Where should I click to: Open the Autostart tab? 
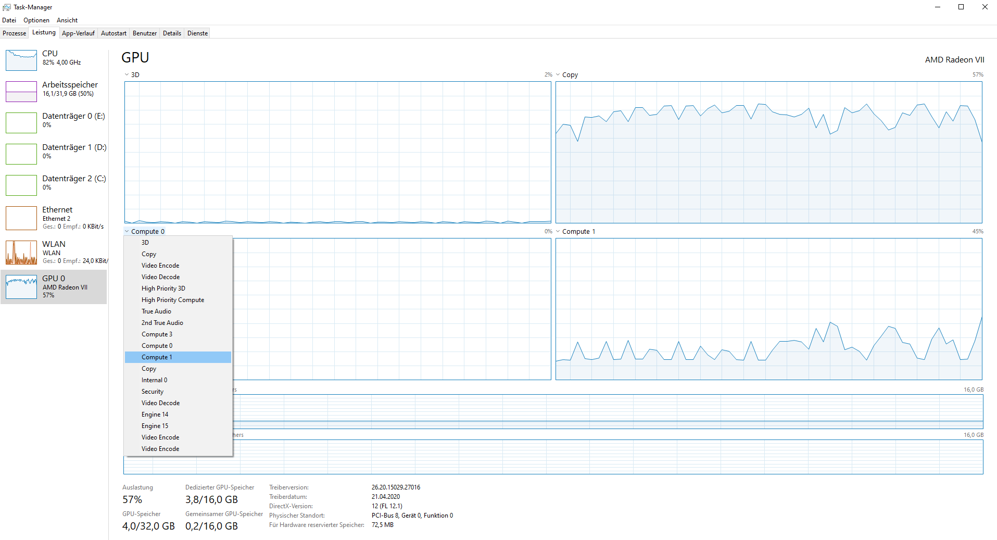coord(113,33)
